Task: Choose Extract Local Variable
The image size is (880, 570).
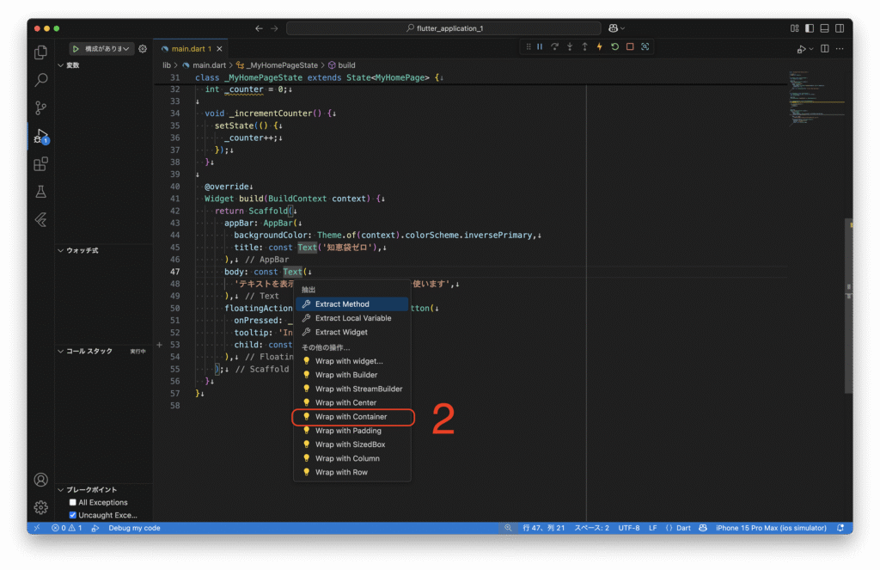Action: tap(351, 318)
